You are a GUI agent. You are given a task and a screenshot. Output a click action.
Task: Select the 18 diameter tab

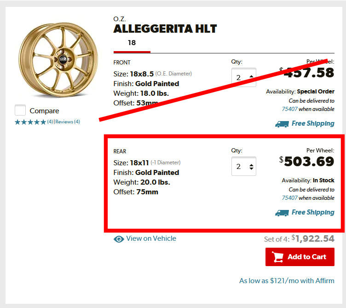pos(132,43)
